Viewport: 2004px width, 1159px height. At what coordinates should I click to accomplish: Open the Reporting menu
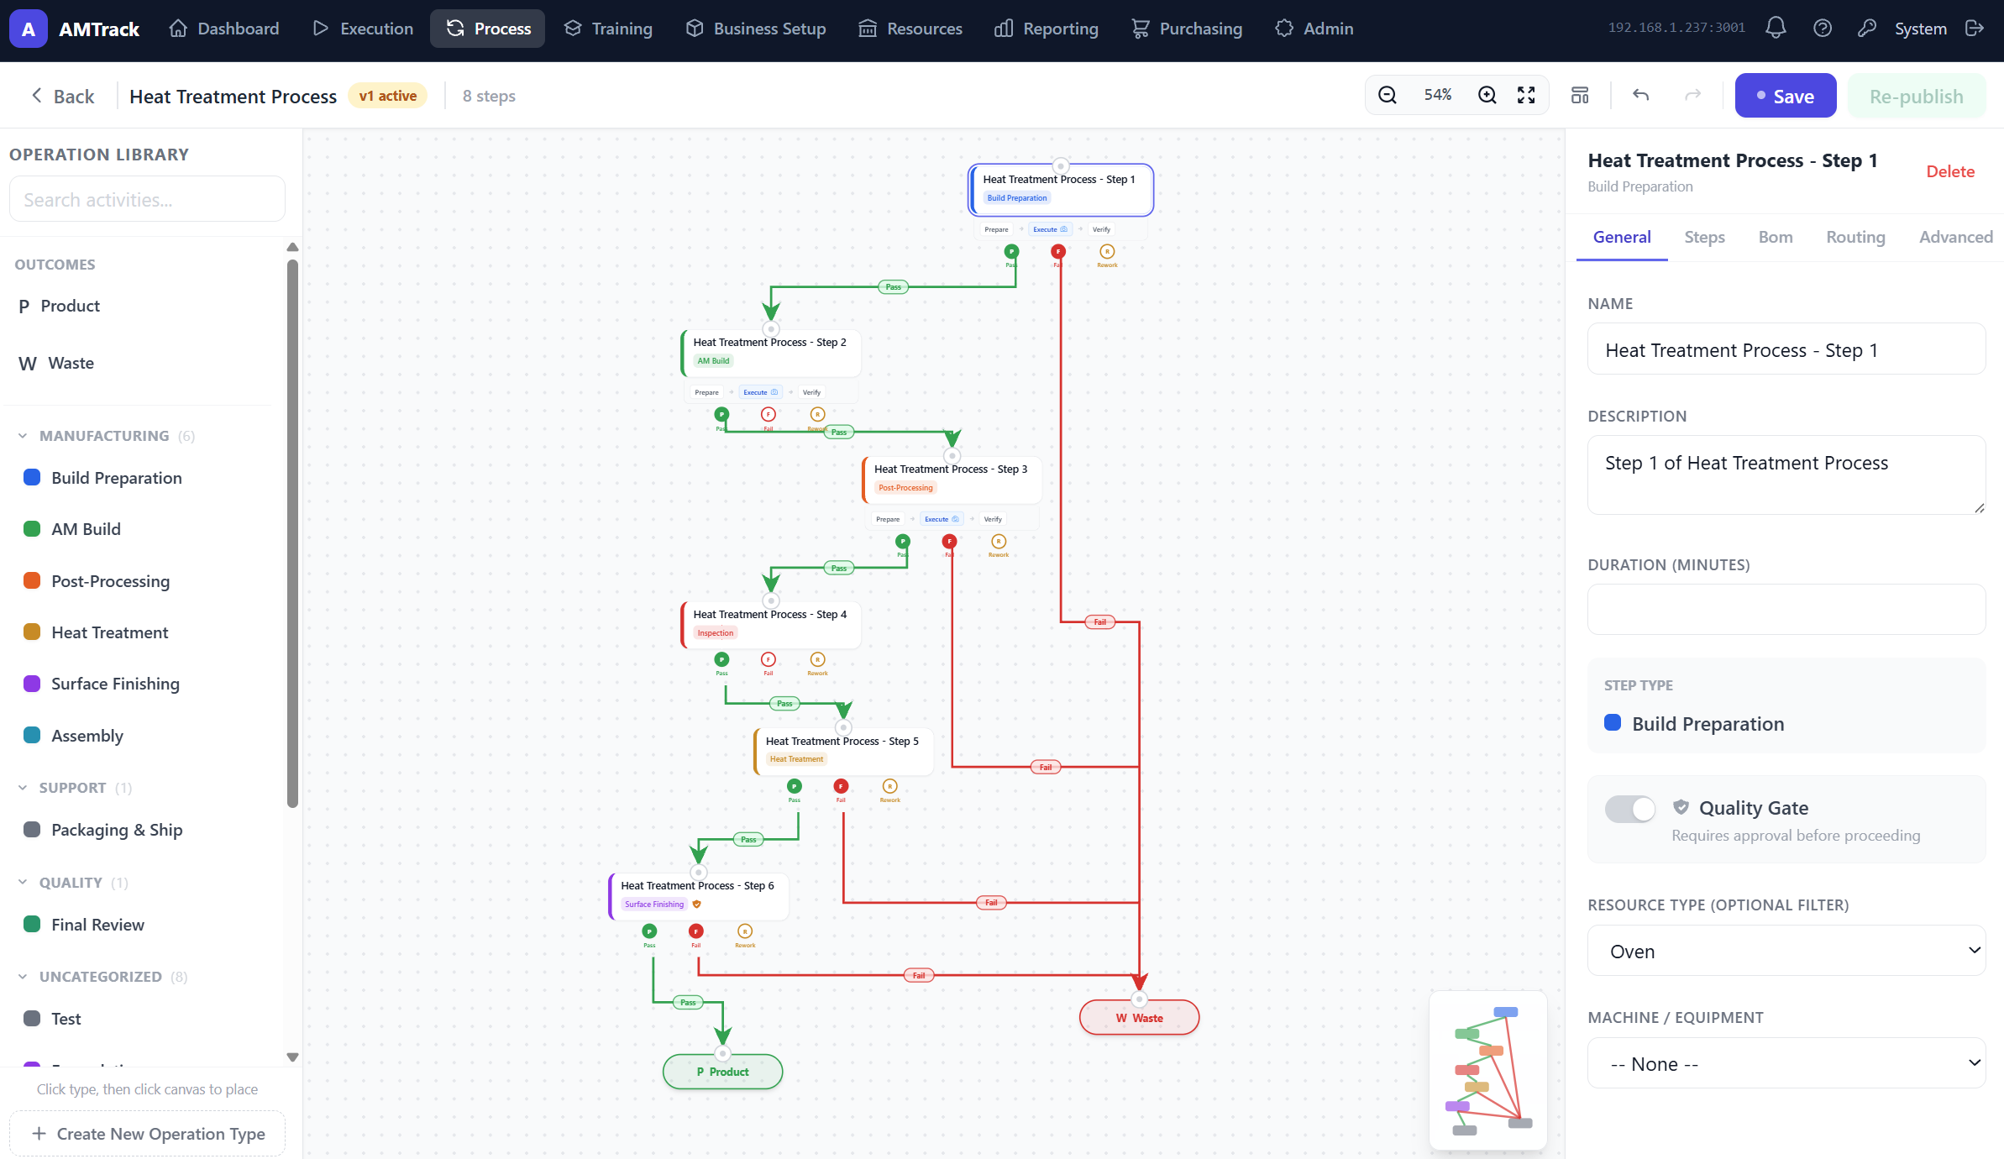coord(1047,29)
